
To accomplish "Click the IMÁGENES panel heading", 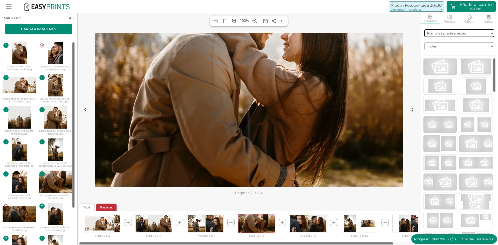I will 12,18.
